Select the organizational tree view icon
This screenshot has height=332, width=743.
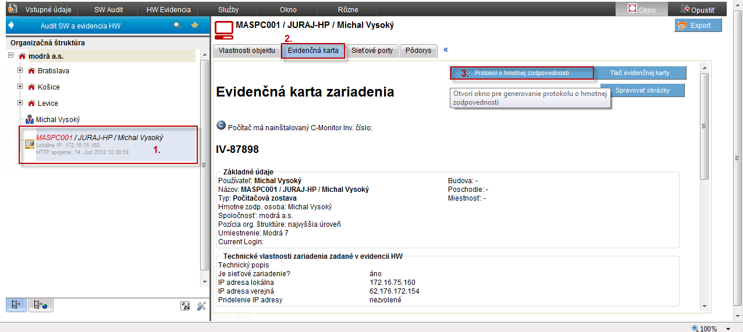point(17,305)
